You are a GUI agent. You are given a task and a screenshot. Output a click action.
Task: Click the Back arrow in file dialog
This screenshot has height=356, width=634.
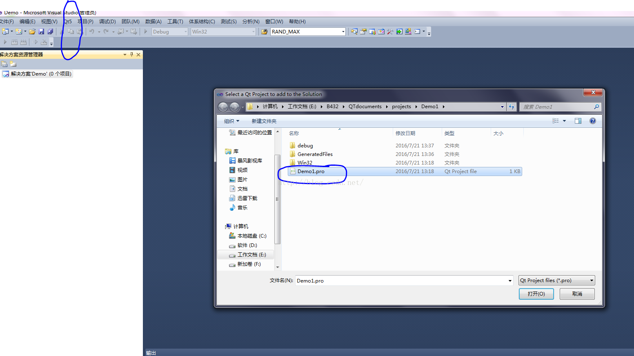tap(223, 107)
